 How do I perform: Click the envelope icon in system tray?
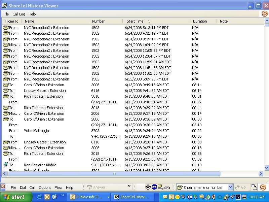[165, 197]
